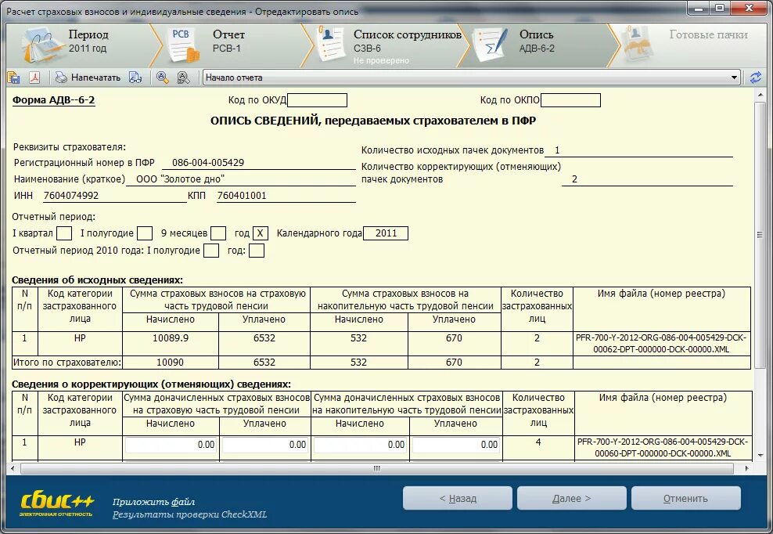The height and width of the screenshot is (534, 773).
Task: Click the printer icon next to Напечатать
Action: pyautogui.click(x=61, y=78)
